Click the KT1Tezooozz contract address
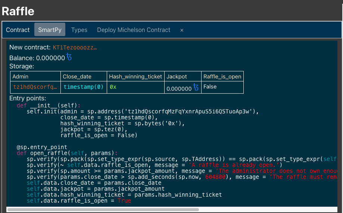The width and height of the screenshot is (343, 213). 75,48
